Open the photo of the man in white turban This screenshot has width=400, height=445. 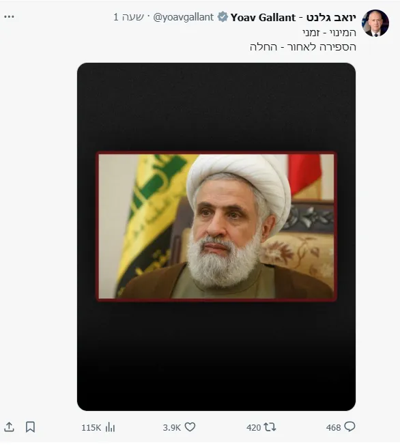coord(216,226)
